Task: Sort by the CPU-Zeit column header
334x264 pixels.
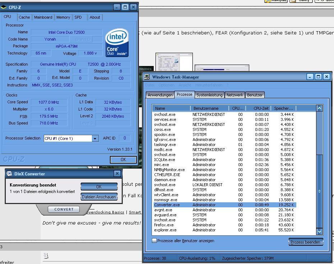Action: (258, 108)
